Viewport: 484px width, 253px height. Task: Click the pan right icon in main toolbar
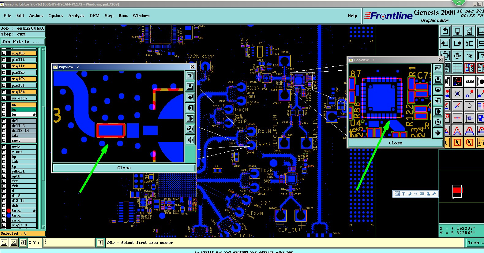coord(457,43)
